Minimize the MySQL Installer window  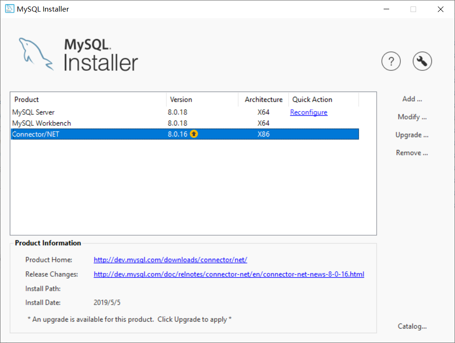(x=386, y=9)
